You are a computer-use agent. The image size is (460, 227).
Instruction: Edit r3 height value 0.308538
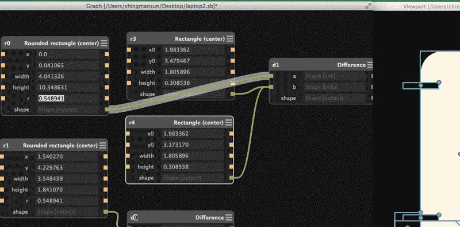click(x=193, y=83)
